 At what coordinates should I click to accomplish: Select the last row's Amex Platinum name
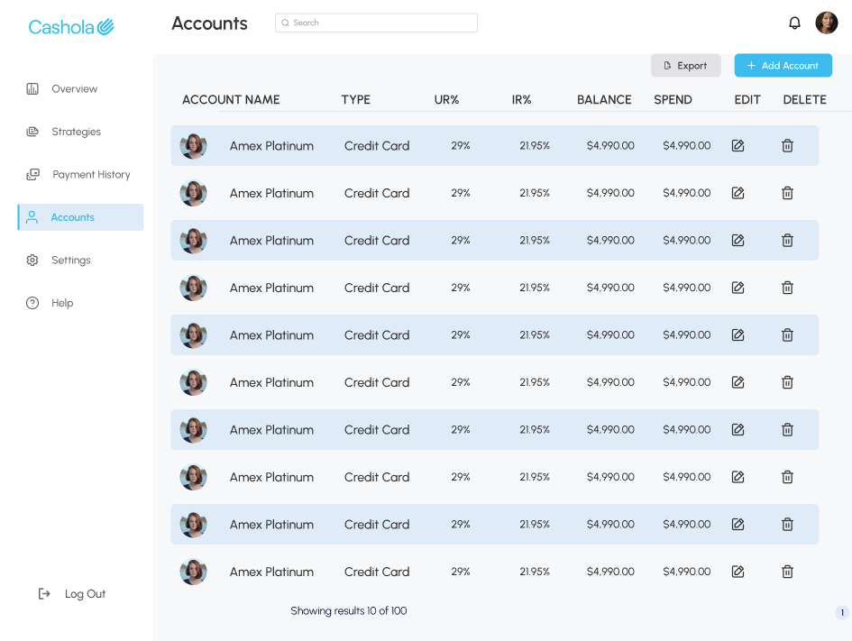271,572
